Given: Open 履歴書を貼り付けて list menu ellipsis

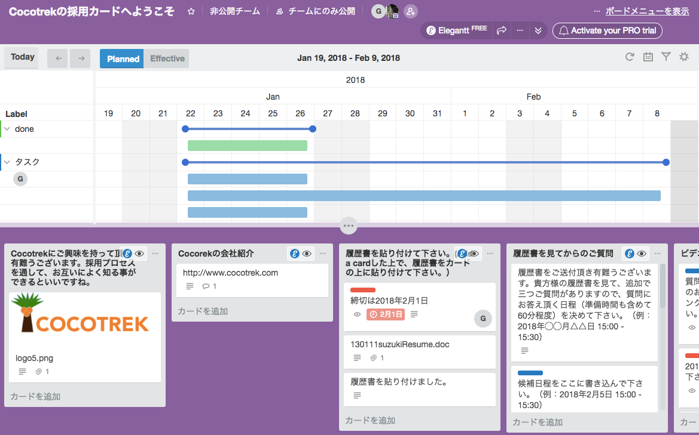Looking at the screenshot, I should pos(490,254).
